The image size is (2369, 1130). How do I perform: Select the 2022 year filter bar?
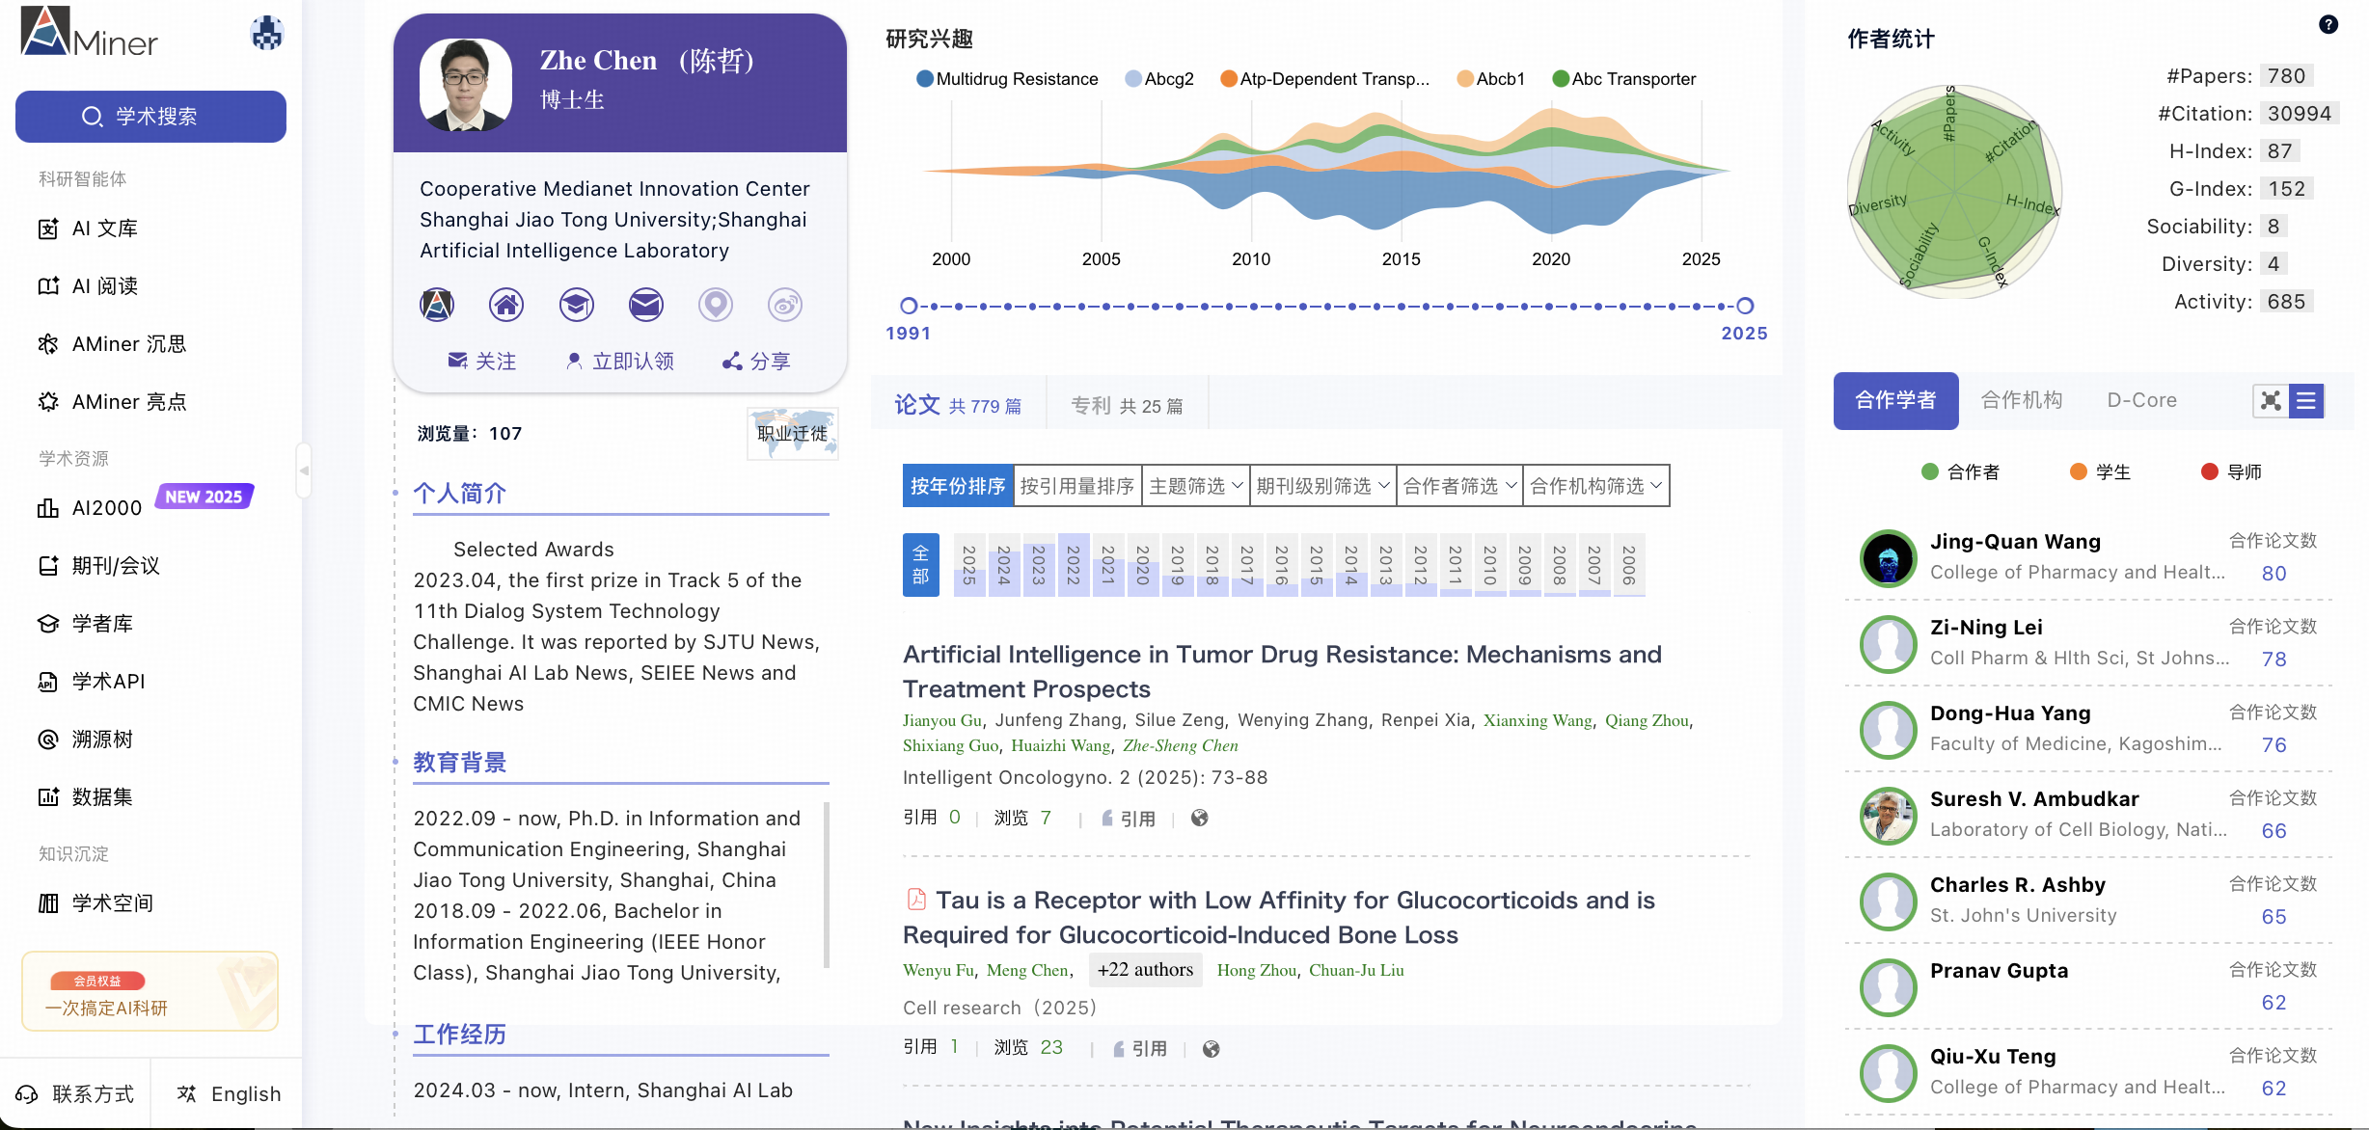(x=1073, y=565)
